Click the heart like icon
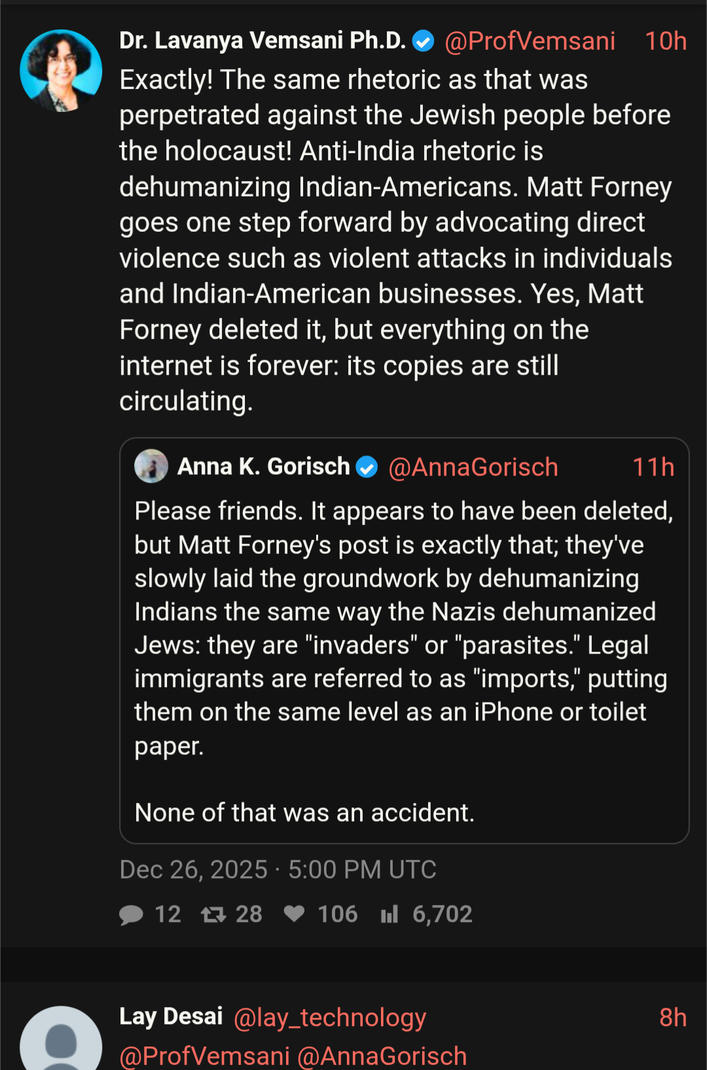The height and width of the screenshot is (1070, 707). coord(295,913)
